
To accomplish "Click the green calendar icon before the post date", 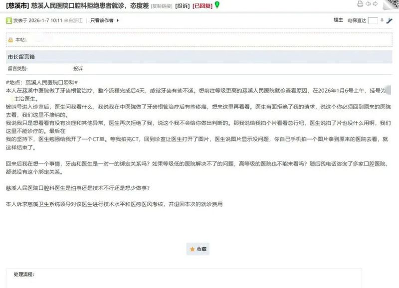I will click(8, 21).
